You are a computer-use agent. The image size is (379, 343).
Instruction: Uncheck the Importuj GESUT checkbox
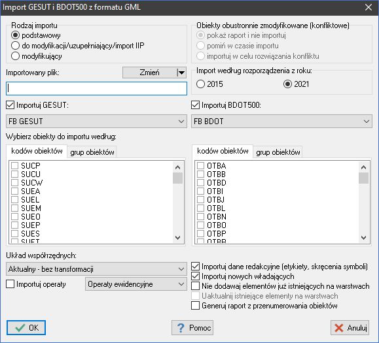click(10, 105)
